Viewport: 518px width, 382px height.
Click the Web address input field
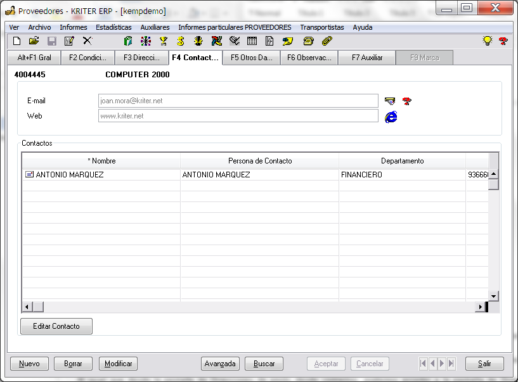click(238, 116)
